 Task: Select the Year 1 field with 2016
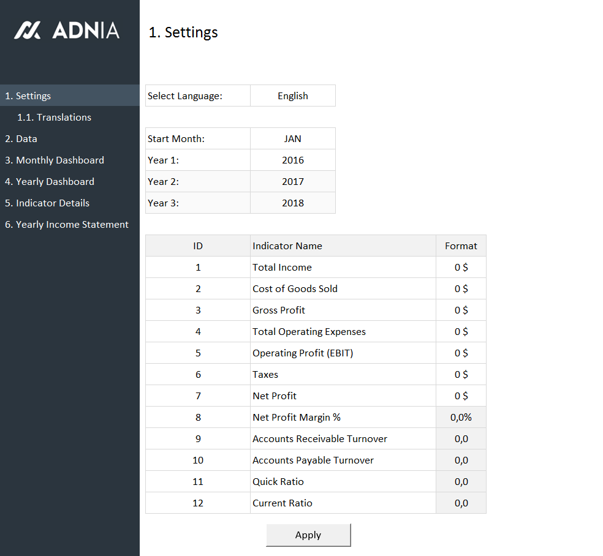coord(292,160)
